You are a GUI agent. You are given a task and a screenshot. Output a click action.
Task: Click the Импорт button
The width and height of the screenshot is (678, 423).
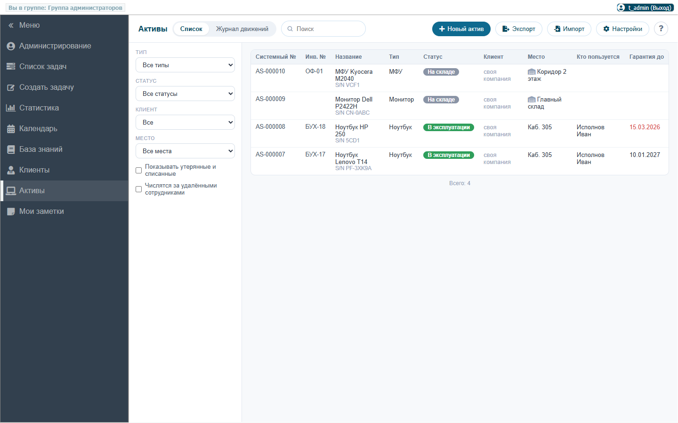pyautogui.click(x=569, y=29)
